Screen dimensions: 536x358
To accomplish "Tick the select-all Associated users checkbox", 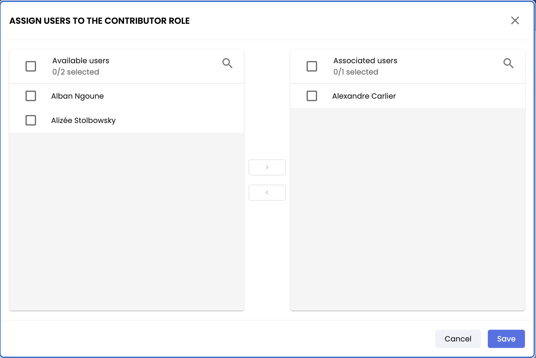I will click(312, 66).
